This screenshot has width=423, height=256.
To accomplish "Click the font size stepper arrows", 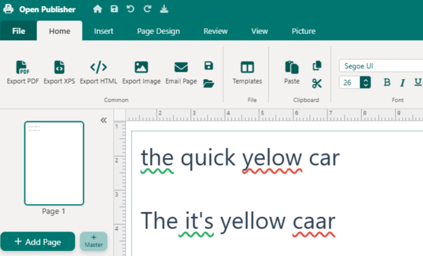I will click(366, 83).
